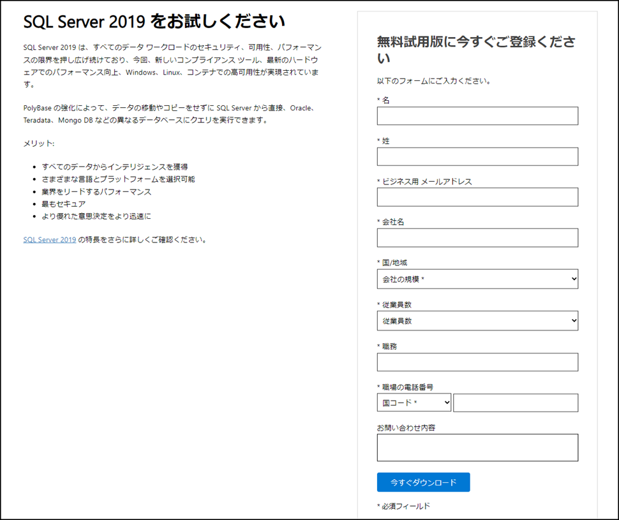The image size is (619, 520).
Task: Click bullet '最もセキュア'
Action: 64,204
